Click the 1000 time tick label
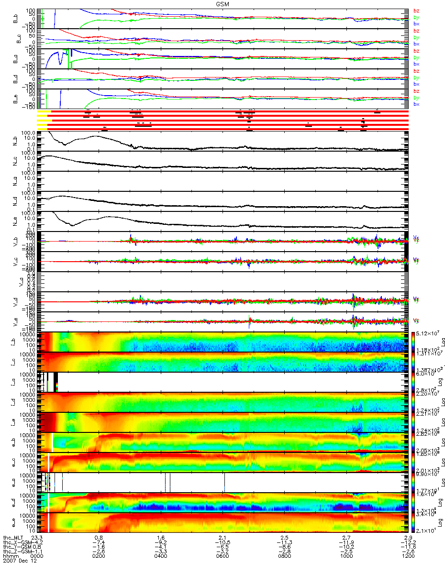The height and width of the screenshot is (574, 445). (346, 557)
